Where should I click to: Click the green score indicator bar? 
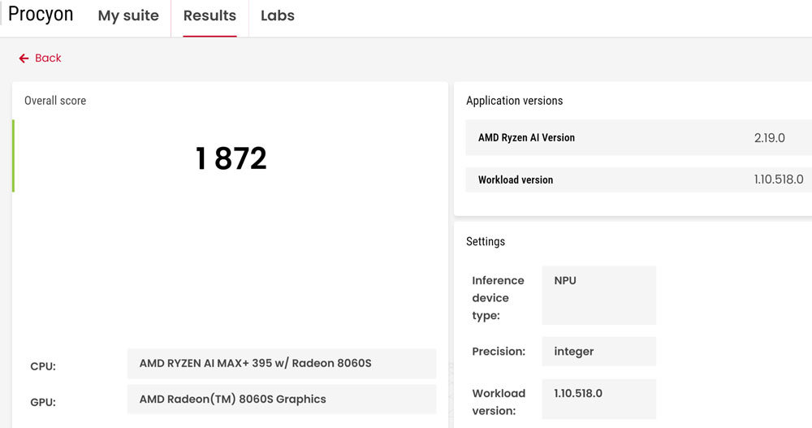13,156
